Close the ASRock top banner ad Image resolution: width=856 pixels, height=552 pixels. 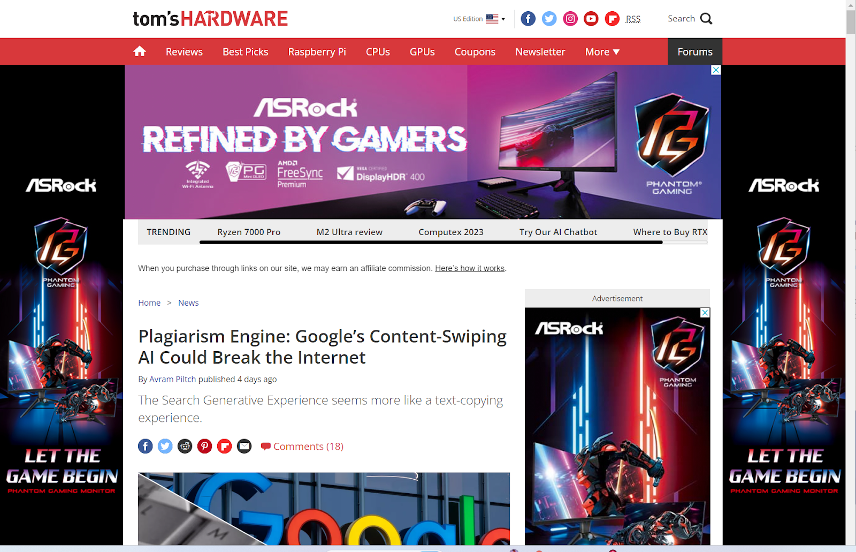click(x=716, y=70)
